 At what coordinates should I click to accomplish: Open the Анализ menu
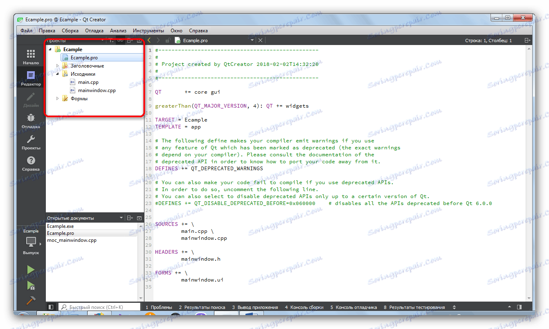point(118,31)
